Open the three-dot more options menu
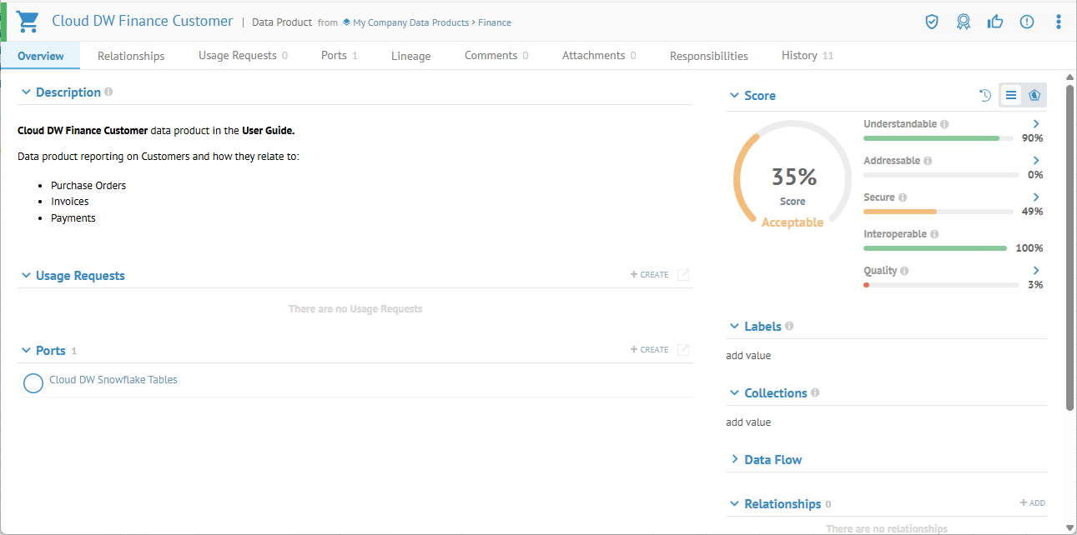This screenshot has width=1077, height=535. [1059, 22]
